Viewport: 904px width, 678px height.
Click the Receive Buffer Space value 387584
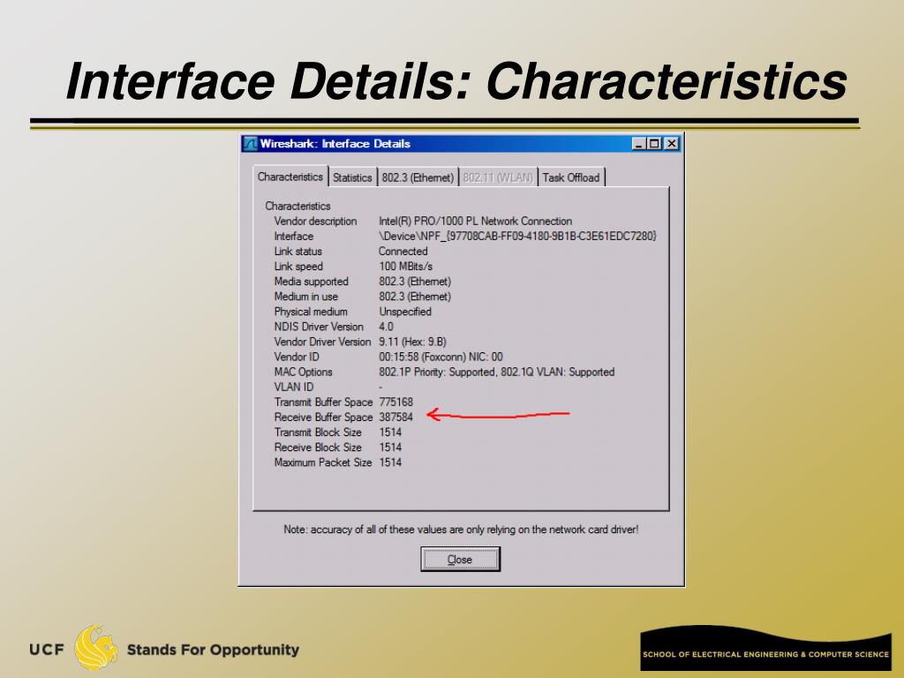[395, 417]
